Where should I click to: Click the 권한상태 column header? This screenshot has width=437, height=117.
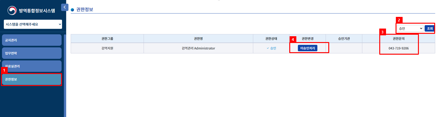(x=271, y=39)
